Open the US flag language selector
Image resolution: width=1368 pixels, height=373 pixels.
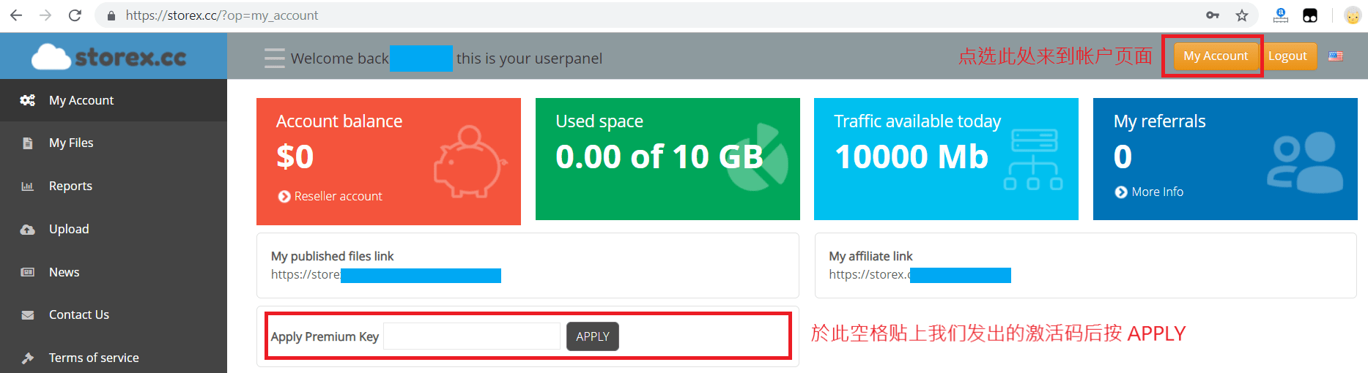(1336, 56)
